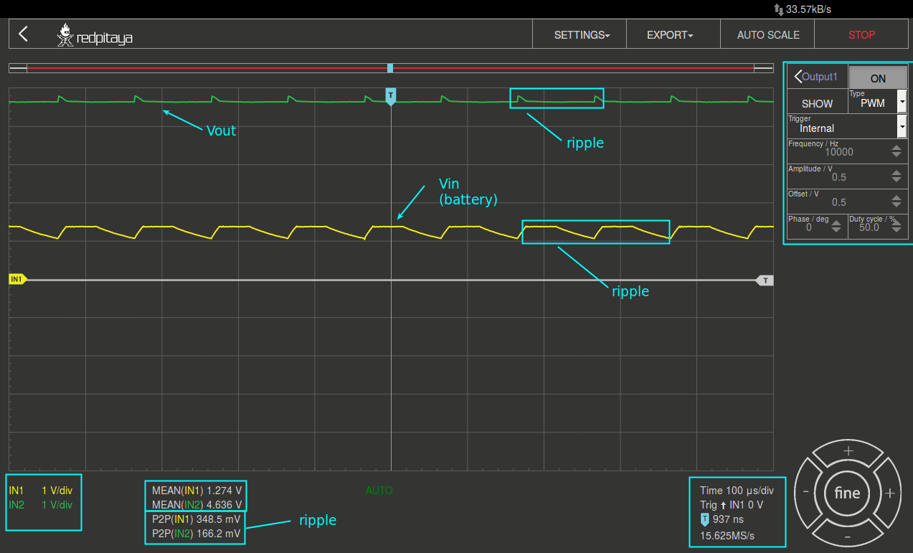Click the AUTO SCALE button
This screenshot has height=553, width=913.
click(x=768, y=34)
